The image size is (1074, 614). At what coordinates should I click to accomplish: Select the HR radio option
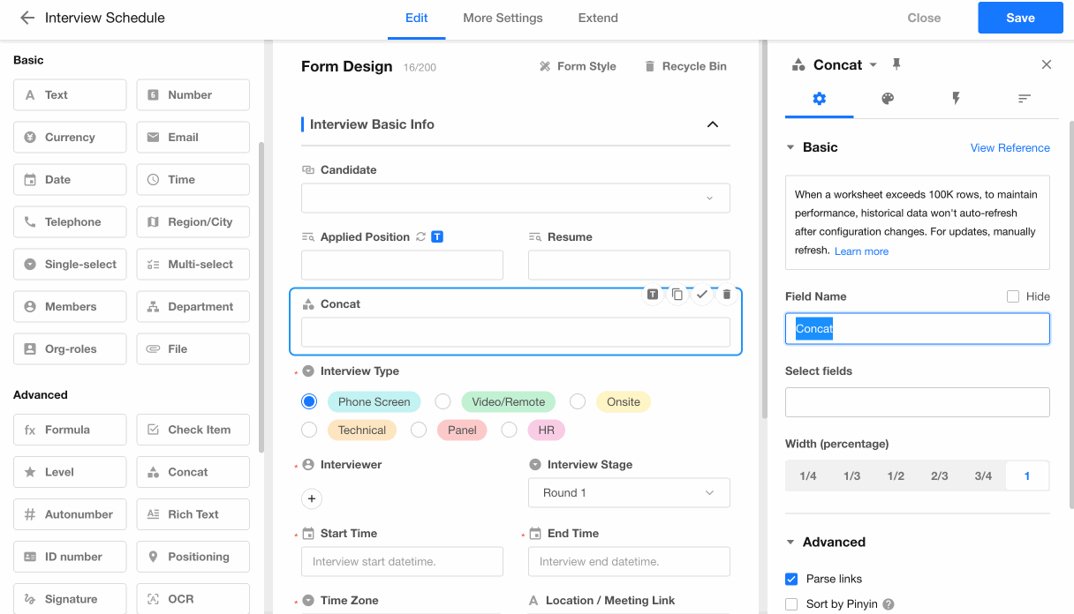(x=509, y=430)
